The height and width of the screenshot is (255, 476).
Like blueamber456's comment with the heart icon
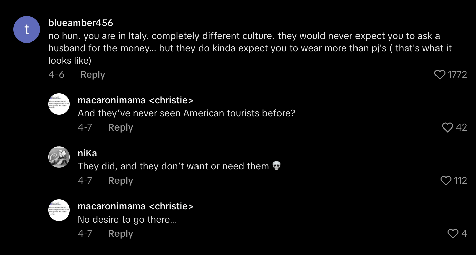440,75
